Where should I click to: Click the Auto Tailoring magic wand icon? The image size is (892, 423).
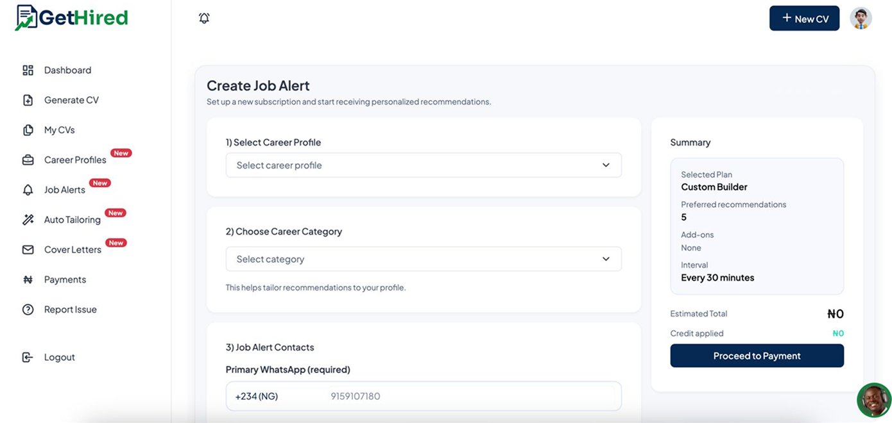coord(28,219)
